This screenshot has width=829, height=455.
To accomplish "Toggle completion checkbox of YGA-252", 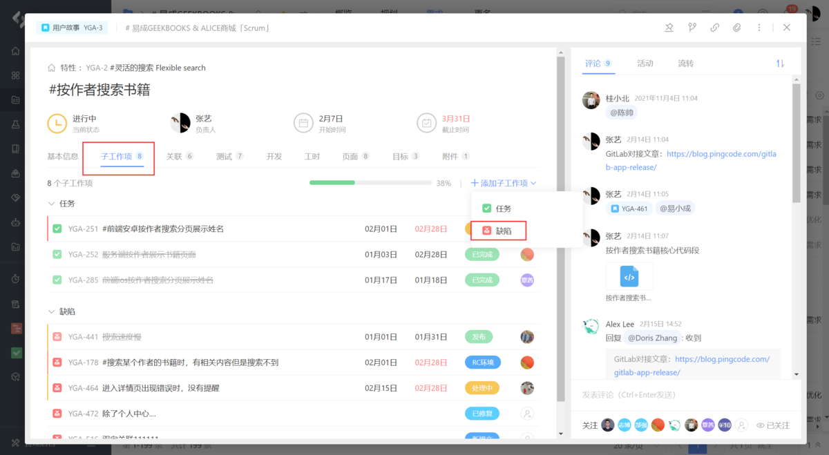I will pyautogui.click(x=57, y=254).
